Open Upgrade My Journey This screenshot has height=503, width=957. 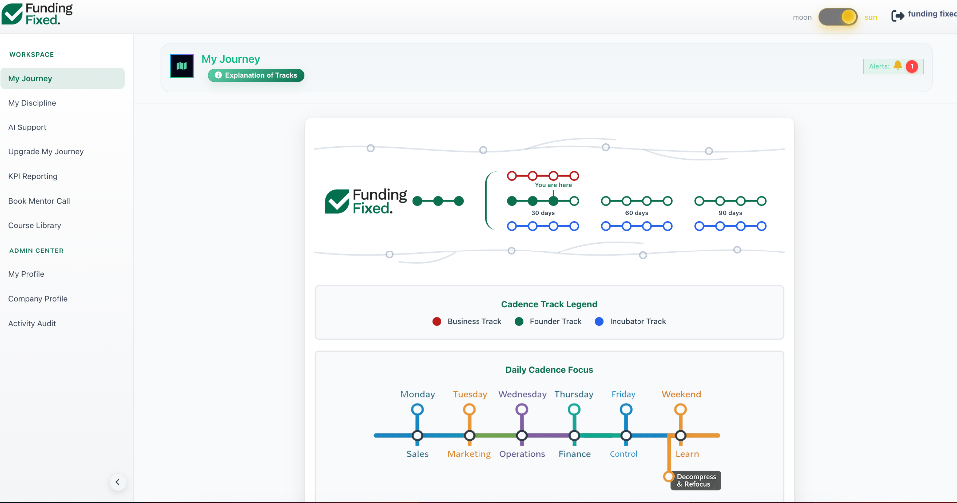pos(46,152)
